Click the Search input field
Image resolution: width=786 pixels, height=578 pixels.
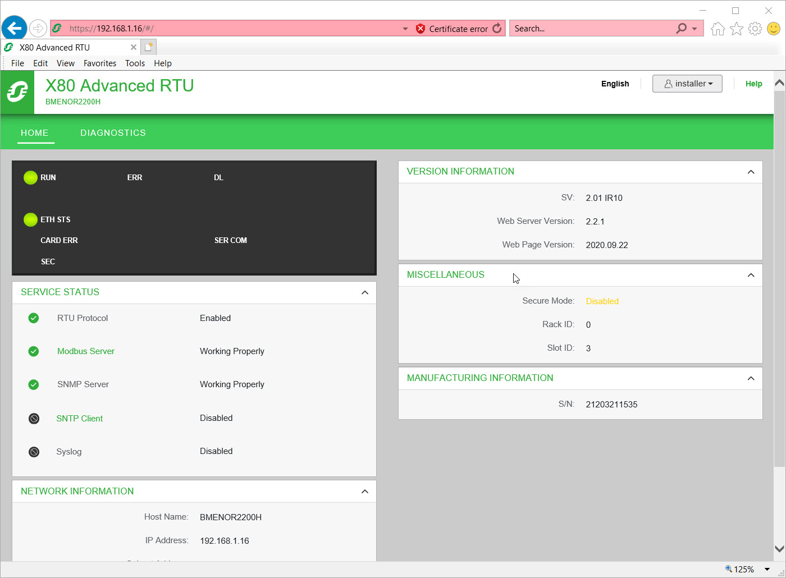[x=592, y=29]
